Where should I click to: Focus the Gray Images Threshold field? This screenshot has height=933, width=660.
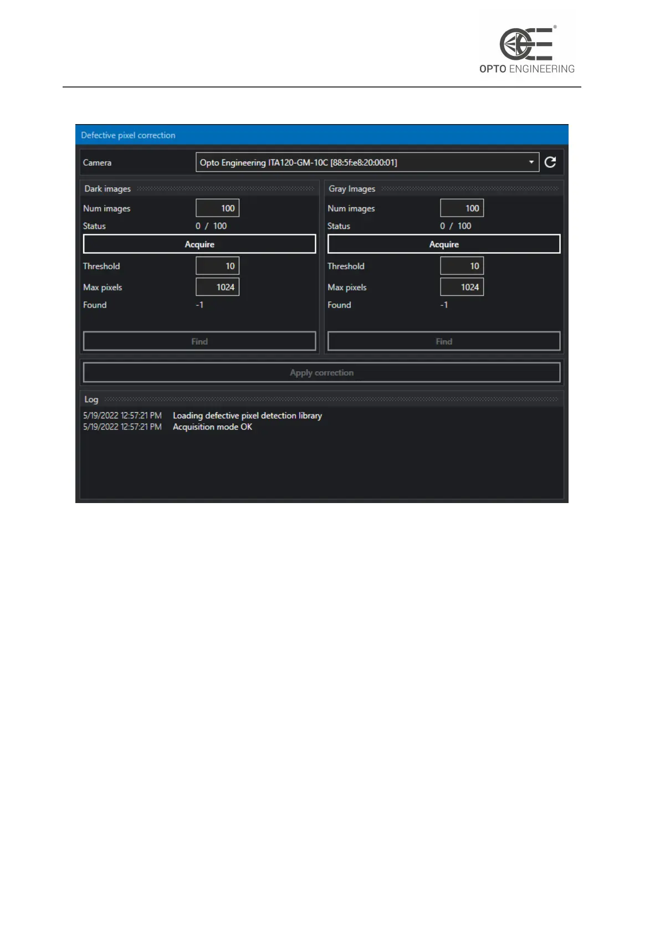(462, 266)
